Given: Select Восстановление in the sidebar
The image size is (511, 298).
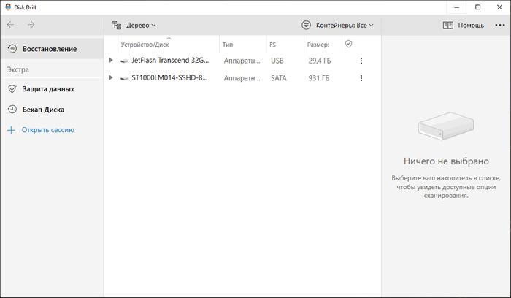Looking at the screenshot, I should 52,49.
